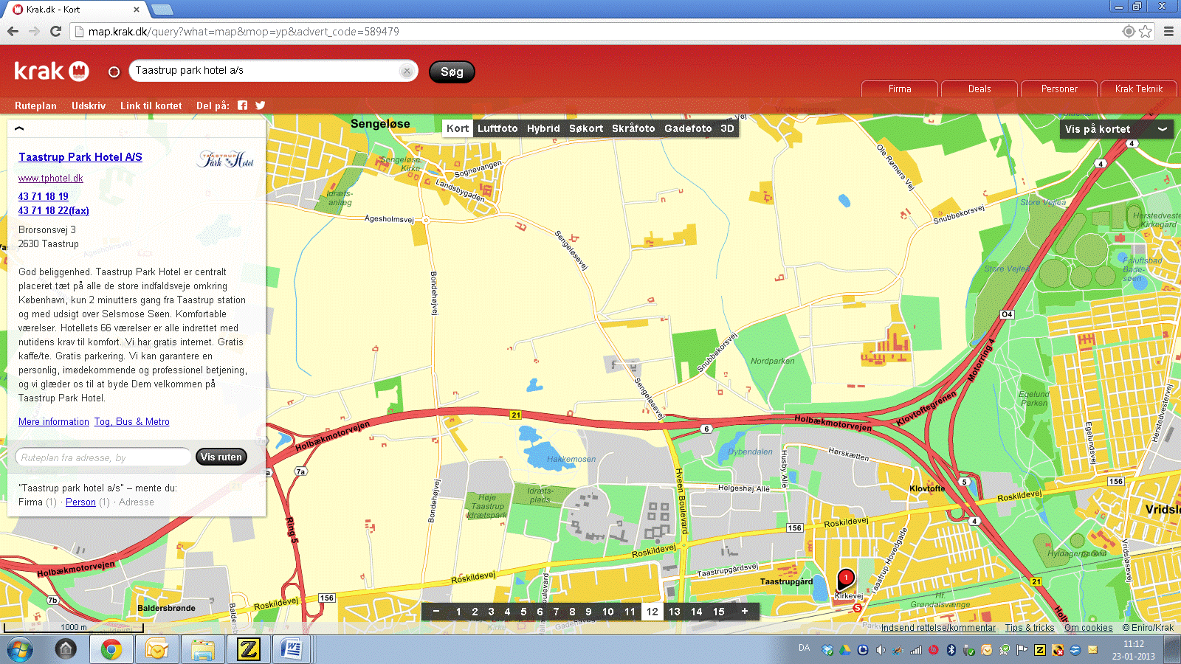
Task: Click the red hotel map marker
Action: click(x=846, y=578)
